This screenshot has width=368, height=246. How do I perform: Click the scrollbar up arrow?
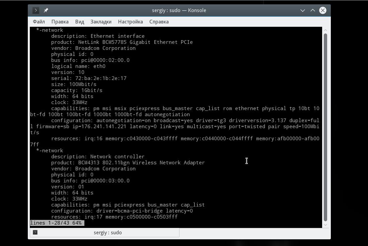(x=325, y=30)
